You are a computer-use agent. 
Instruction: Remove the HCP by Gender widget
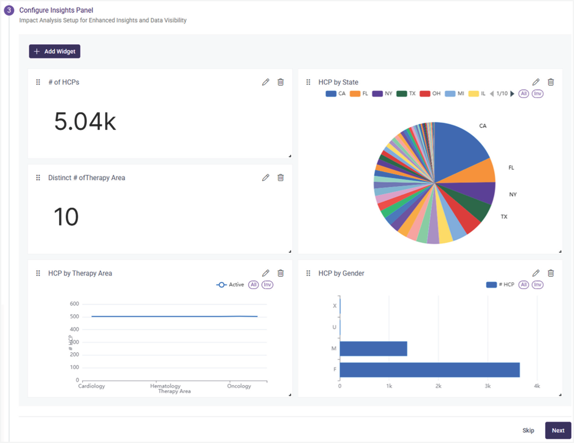click(x=551, y=273)
